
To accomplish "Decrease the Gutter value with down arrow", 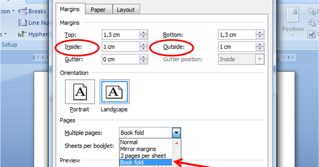I will click(x=143, y=61).
